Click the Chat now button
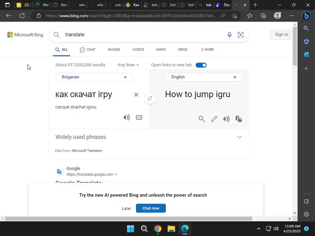Screen dimensions: 315x236 click(151, 208)
